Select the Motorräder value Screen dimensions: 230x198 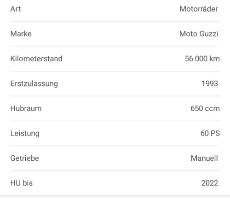coord(199,9)
